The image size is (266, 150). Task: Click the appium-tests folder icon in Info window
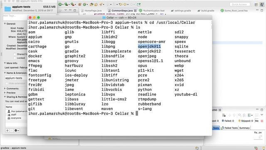(x=7, y=8)
